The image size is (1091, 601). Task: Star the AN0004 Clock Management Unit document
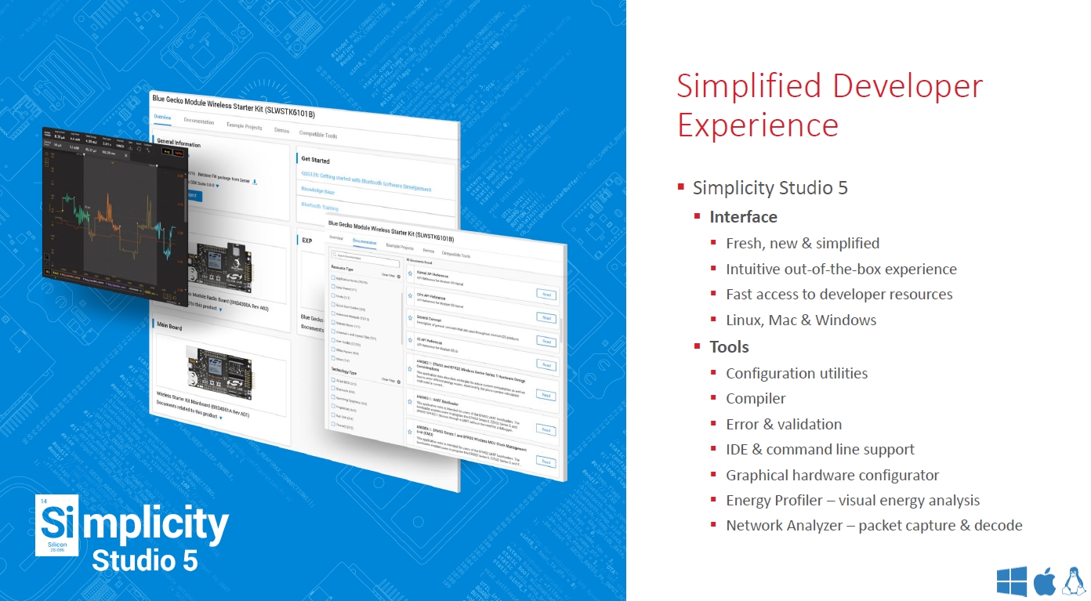410,432
